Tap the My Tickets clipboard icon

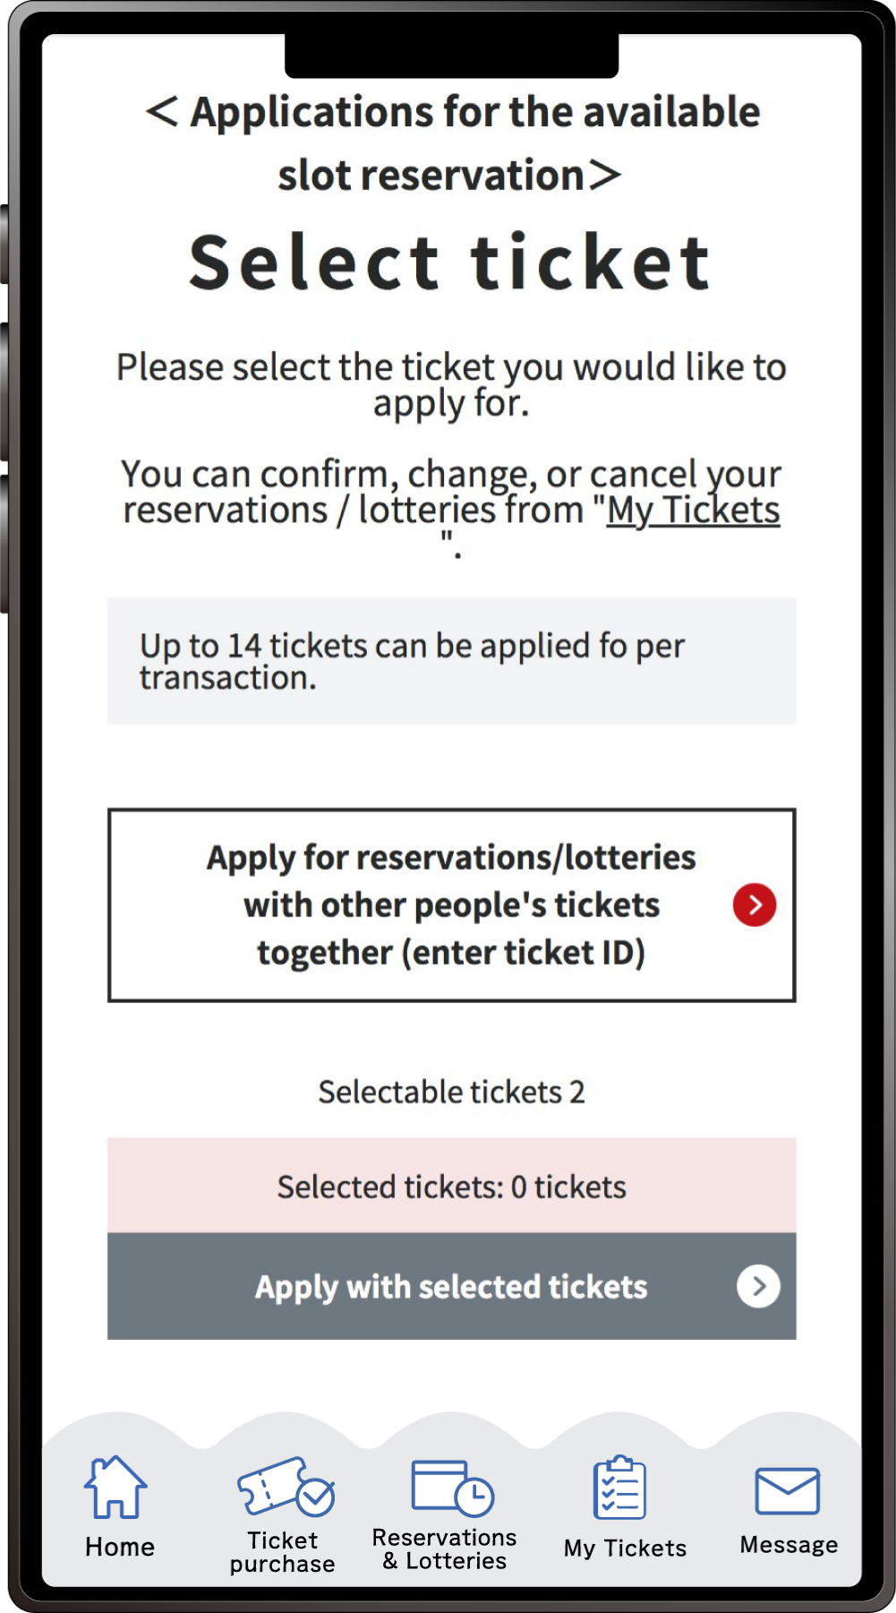point(619,1488)
